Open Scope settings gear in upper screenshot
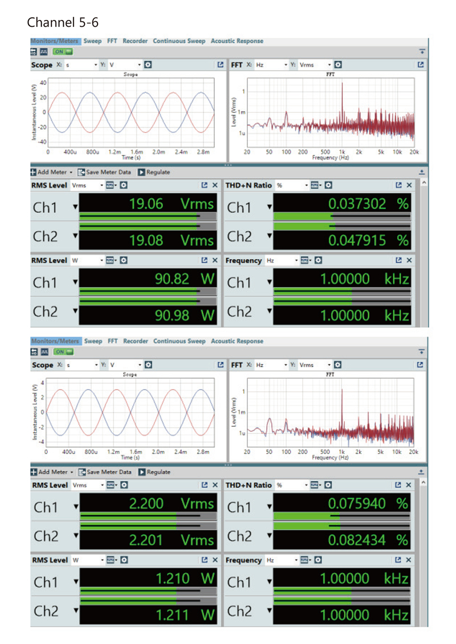Viewport: 456px width, 644px height. 148,65
